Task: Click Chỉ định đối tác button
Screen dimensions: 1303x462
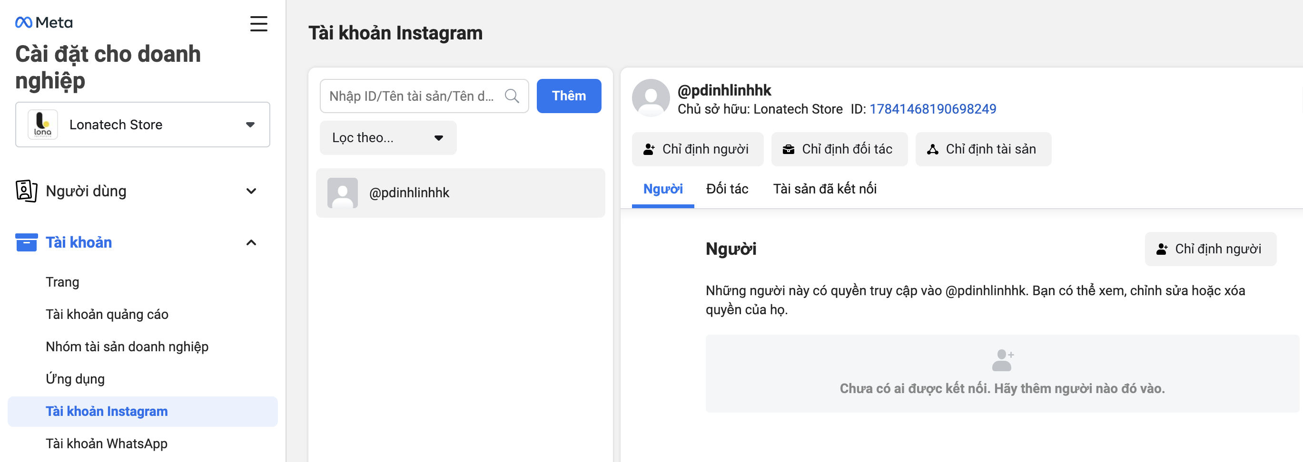Action: (x=839, y=149)
